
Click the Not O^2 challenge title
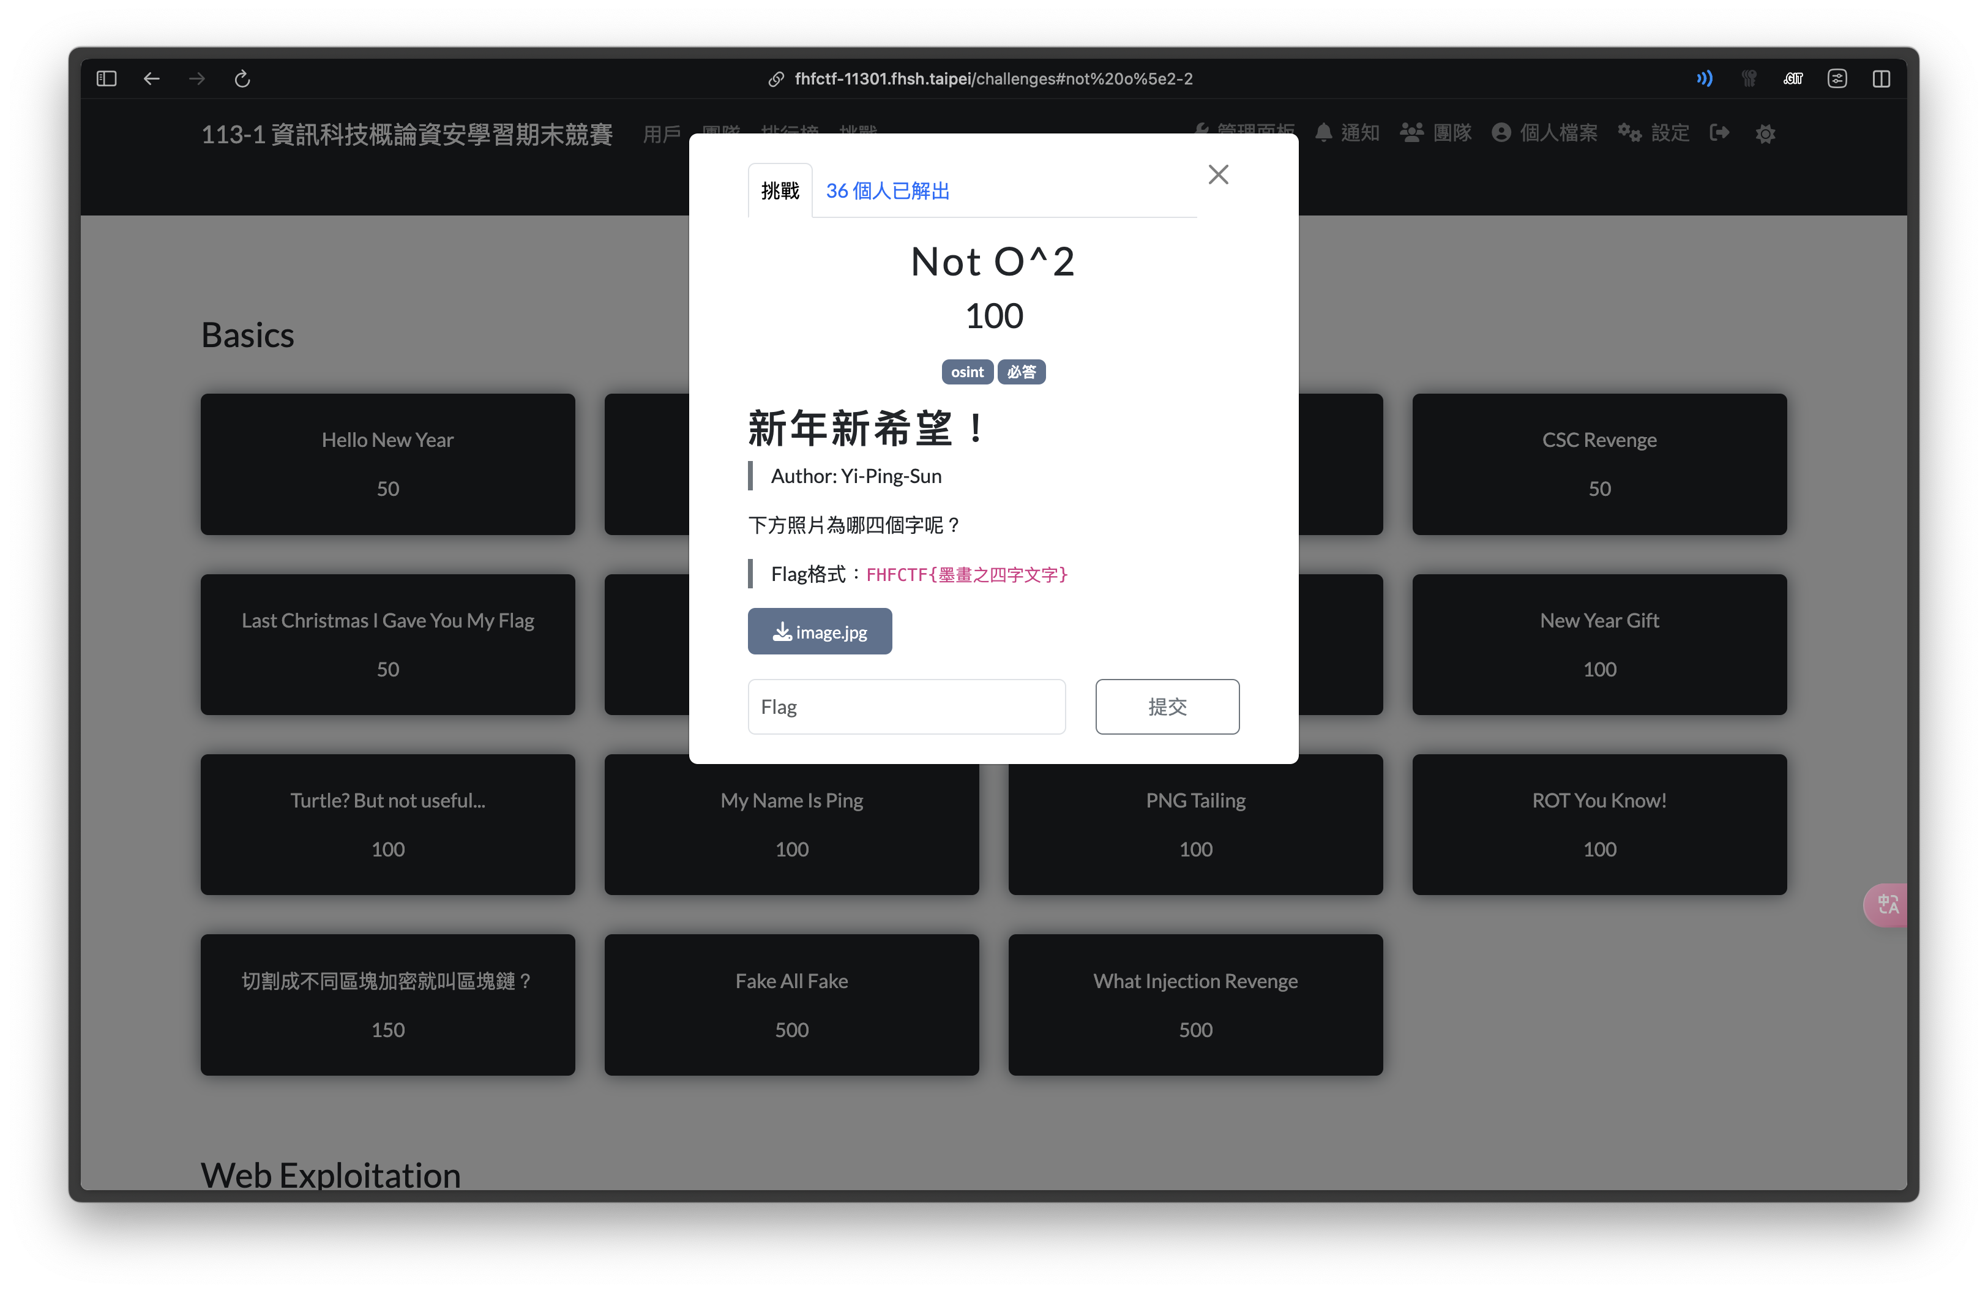(x=993, y=261)
